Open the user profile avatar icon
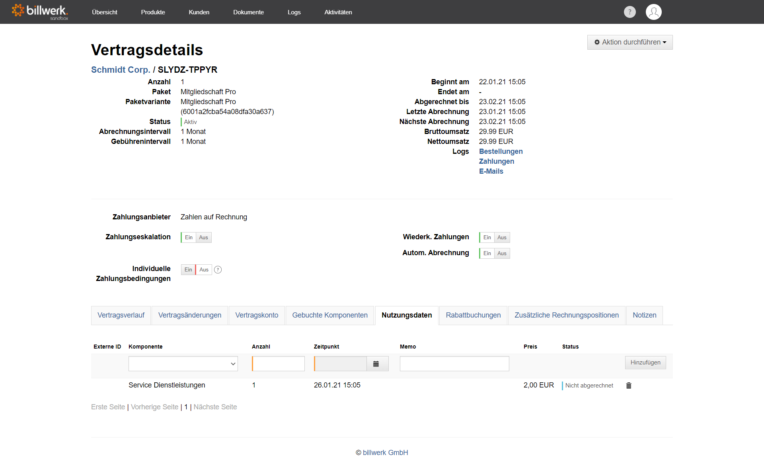Image resolution: width=764 pixels, height=463 pixels. (653, 12)
